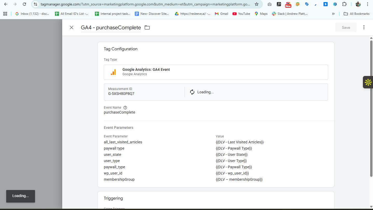Click the 'paywall type' parameter with a space

click(x=114, y=148)
